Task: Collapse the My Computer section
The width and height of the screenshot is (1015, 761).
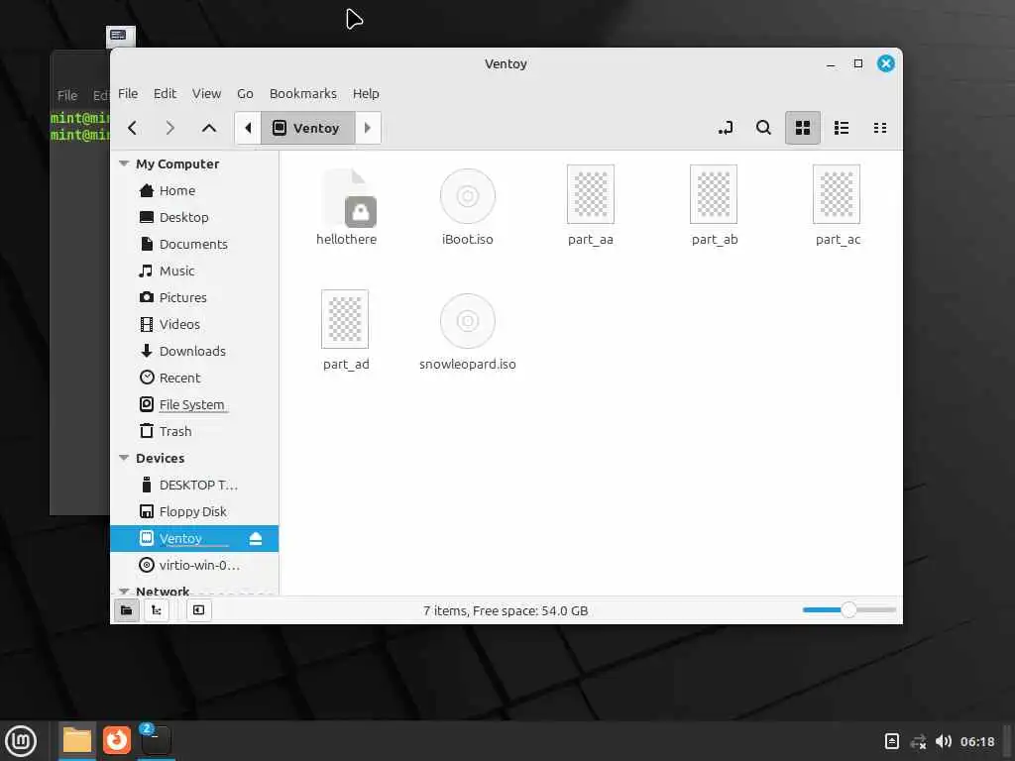Action: 124,163
